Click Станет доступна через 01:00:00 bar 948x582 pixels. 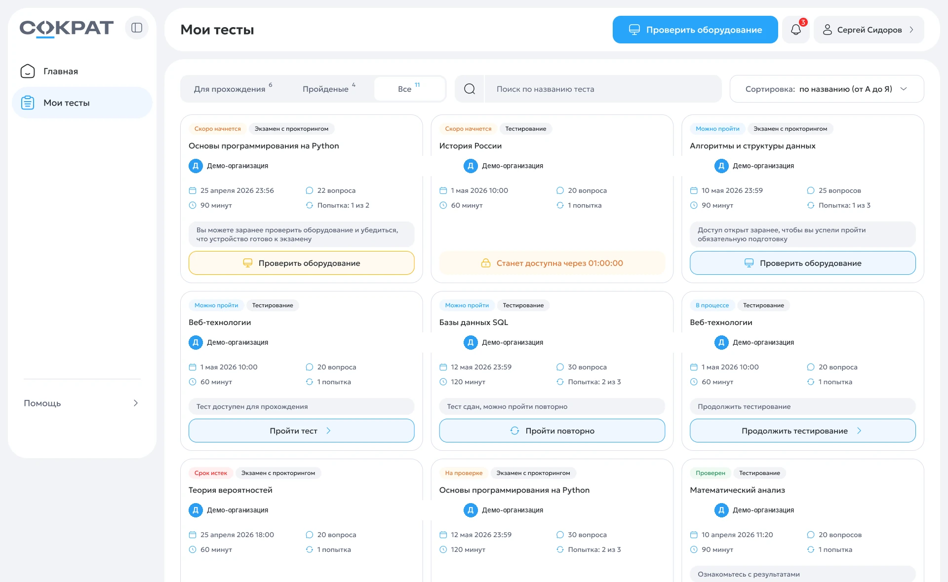[552, 263]
